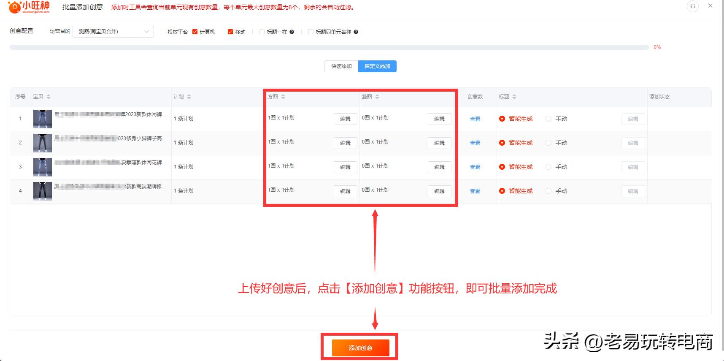Open product thumbnail in row 3
The width and height of the screenshot is (724, 361).
43,167
